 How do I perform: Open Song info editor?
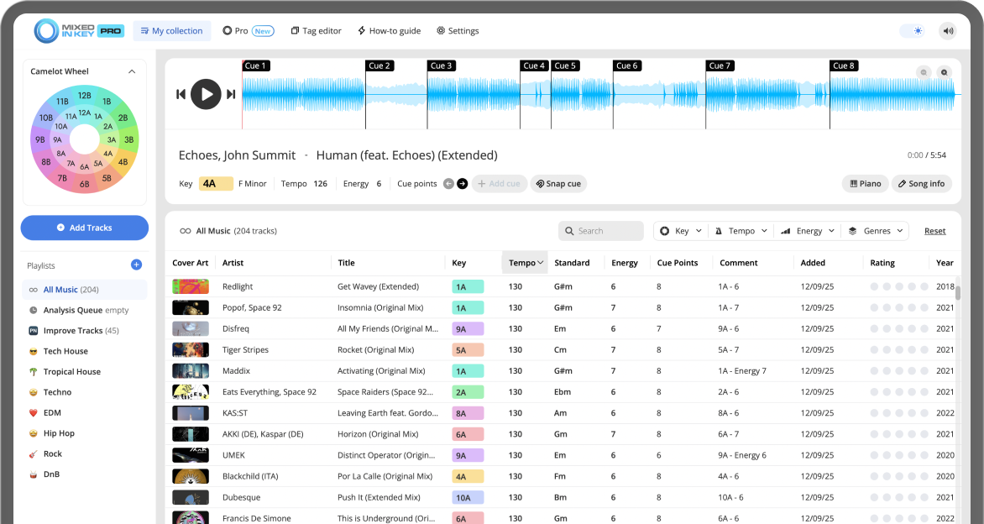pyautogui.click(x=921, y=184)
